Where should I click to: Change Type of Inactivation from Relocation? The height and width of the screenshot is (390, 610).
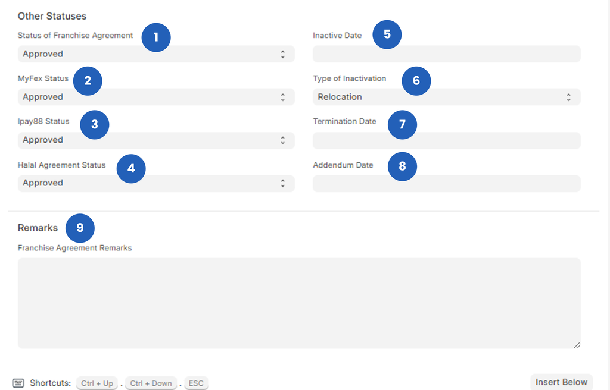tap(446, 97)
